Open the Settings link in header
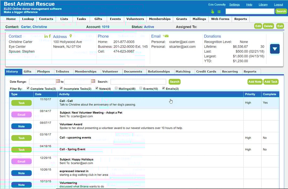 click(x=234, y=5)
